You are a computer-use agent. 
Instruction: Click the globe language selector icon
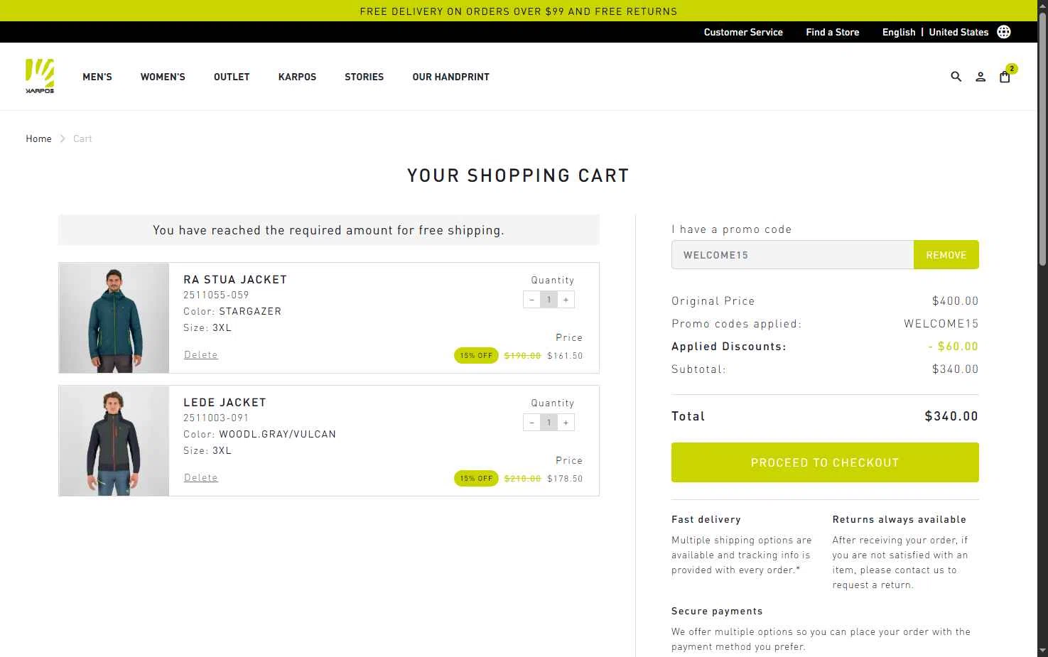(x=1004, y=32)
